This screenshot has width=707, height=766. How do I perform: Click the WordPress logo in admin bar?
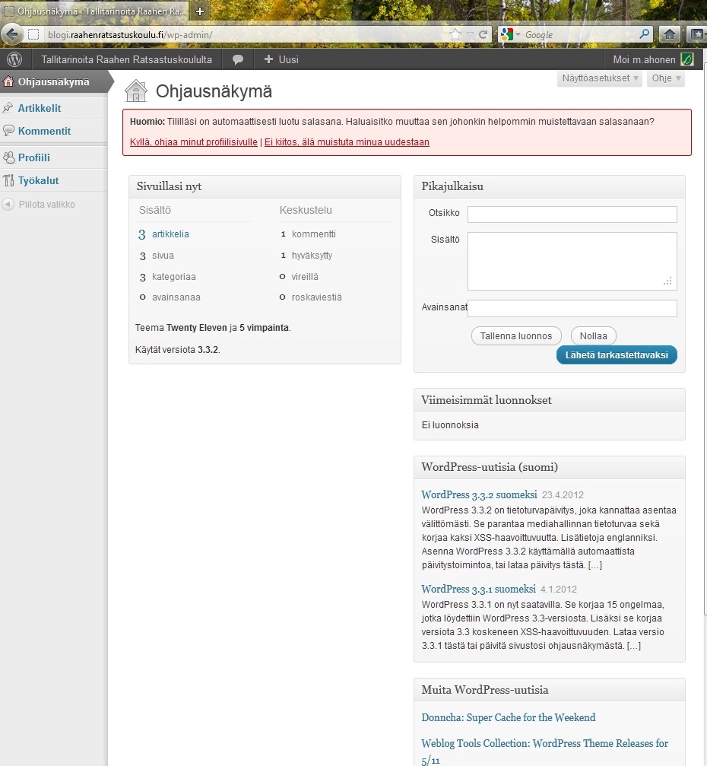[x=15, y=59]
